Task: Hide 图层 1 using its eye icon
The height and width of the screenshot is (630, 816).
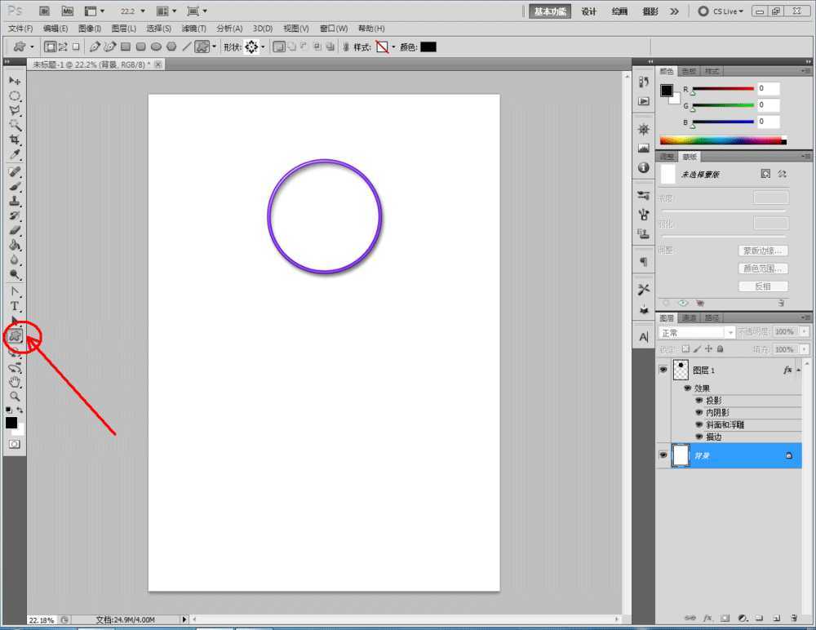Action: tap(663, 370)
